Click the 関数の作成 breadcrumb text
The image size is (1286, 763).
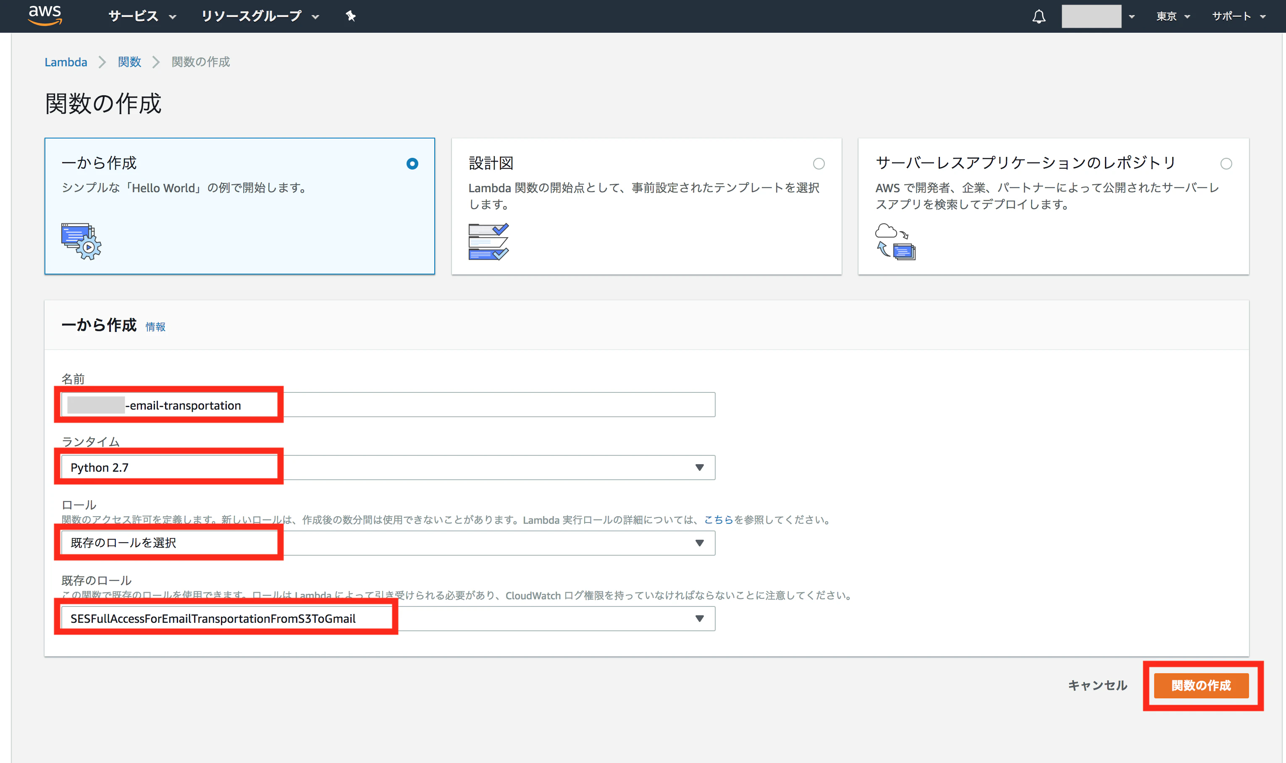point(201,62)
